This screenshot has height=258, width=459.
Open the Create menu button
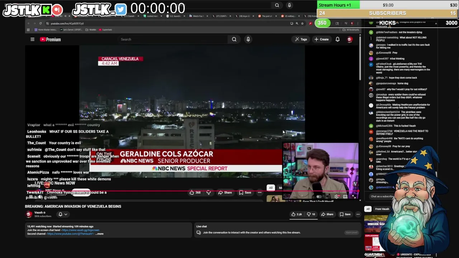(x=321, y=39)
